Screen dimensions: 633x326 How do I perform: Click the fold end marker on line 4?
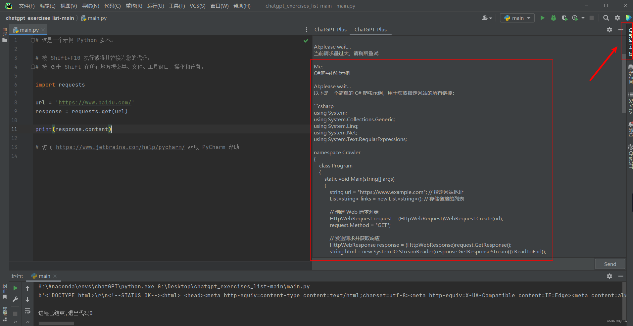point(32,67)
